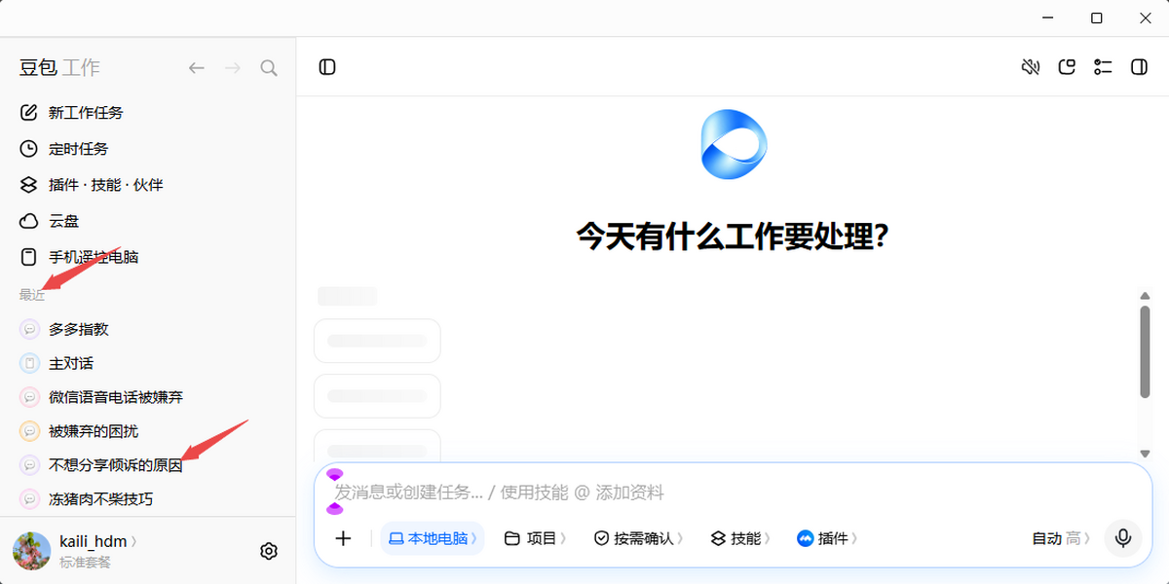Click the plus attachment button
This screenshot has width=1169, height=584.
tap(343, 538)
